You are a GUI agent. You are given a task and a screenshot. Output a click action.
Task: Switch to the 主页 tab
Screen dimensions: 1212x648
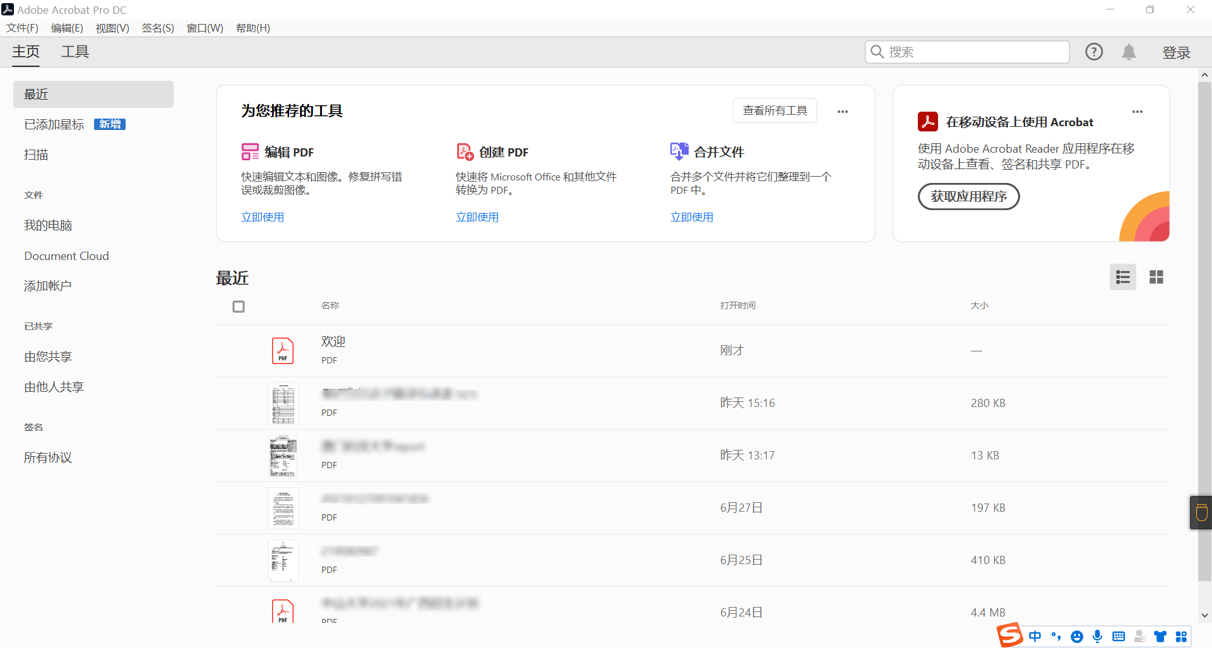26,52
